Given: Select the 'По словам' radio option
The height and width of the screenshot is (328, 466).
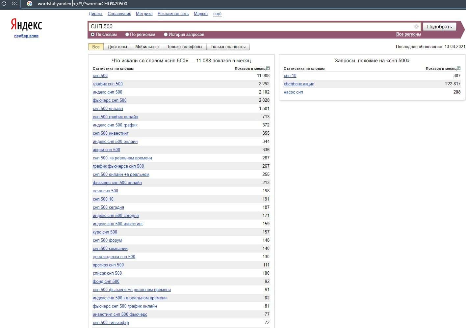Looking at the screenshot, I should [93, 34].
